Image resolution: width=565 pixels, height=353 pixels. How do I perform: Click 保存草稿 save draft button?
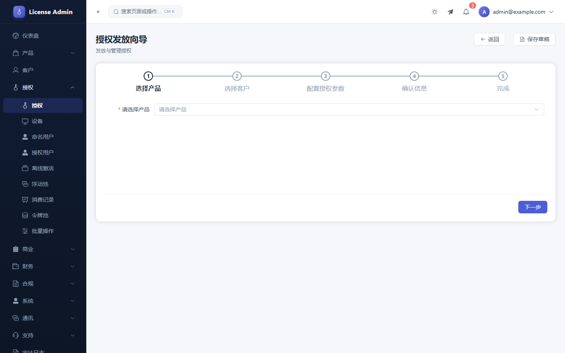534,39
